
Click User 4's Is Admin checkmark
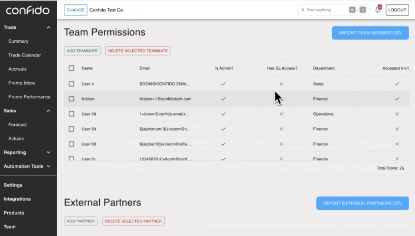click(x=223, y=84)
